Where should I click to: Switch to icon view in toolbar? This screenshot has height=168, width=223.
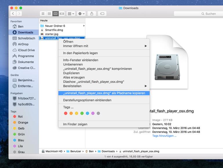coord(43,14)
